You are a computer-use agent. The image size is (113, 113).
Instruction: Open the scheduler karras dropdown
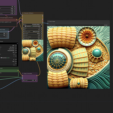point(32,33)
